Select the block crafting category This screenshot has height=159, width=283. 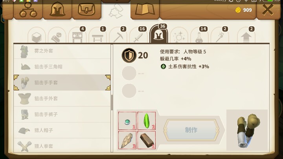37,35
